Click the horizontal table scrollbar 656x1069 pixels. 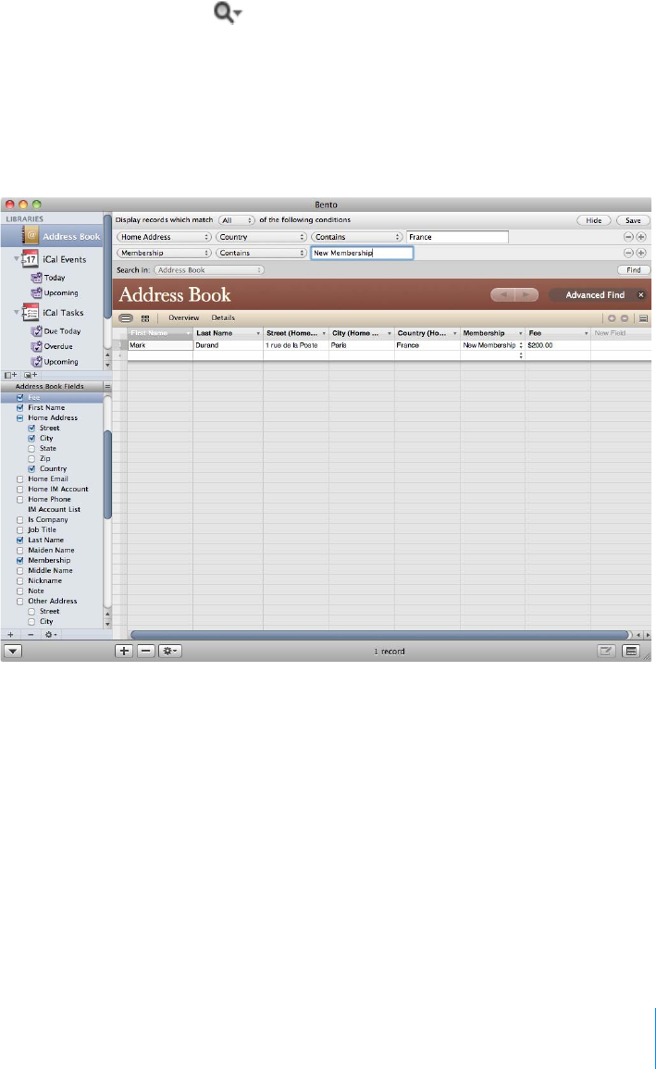tap(381, 635)
